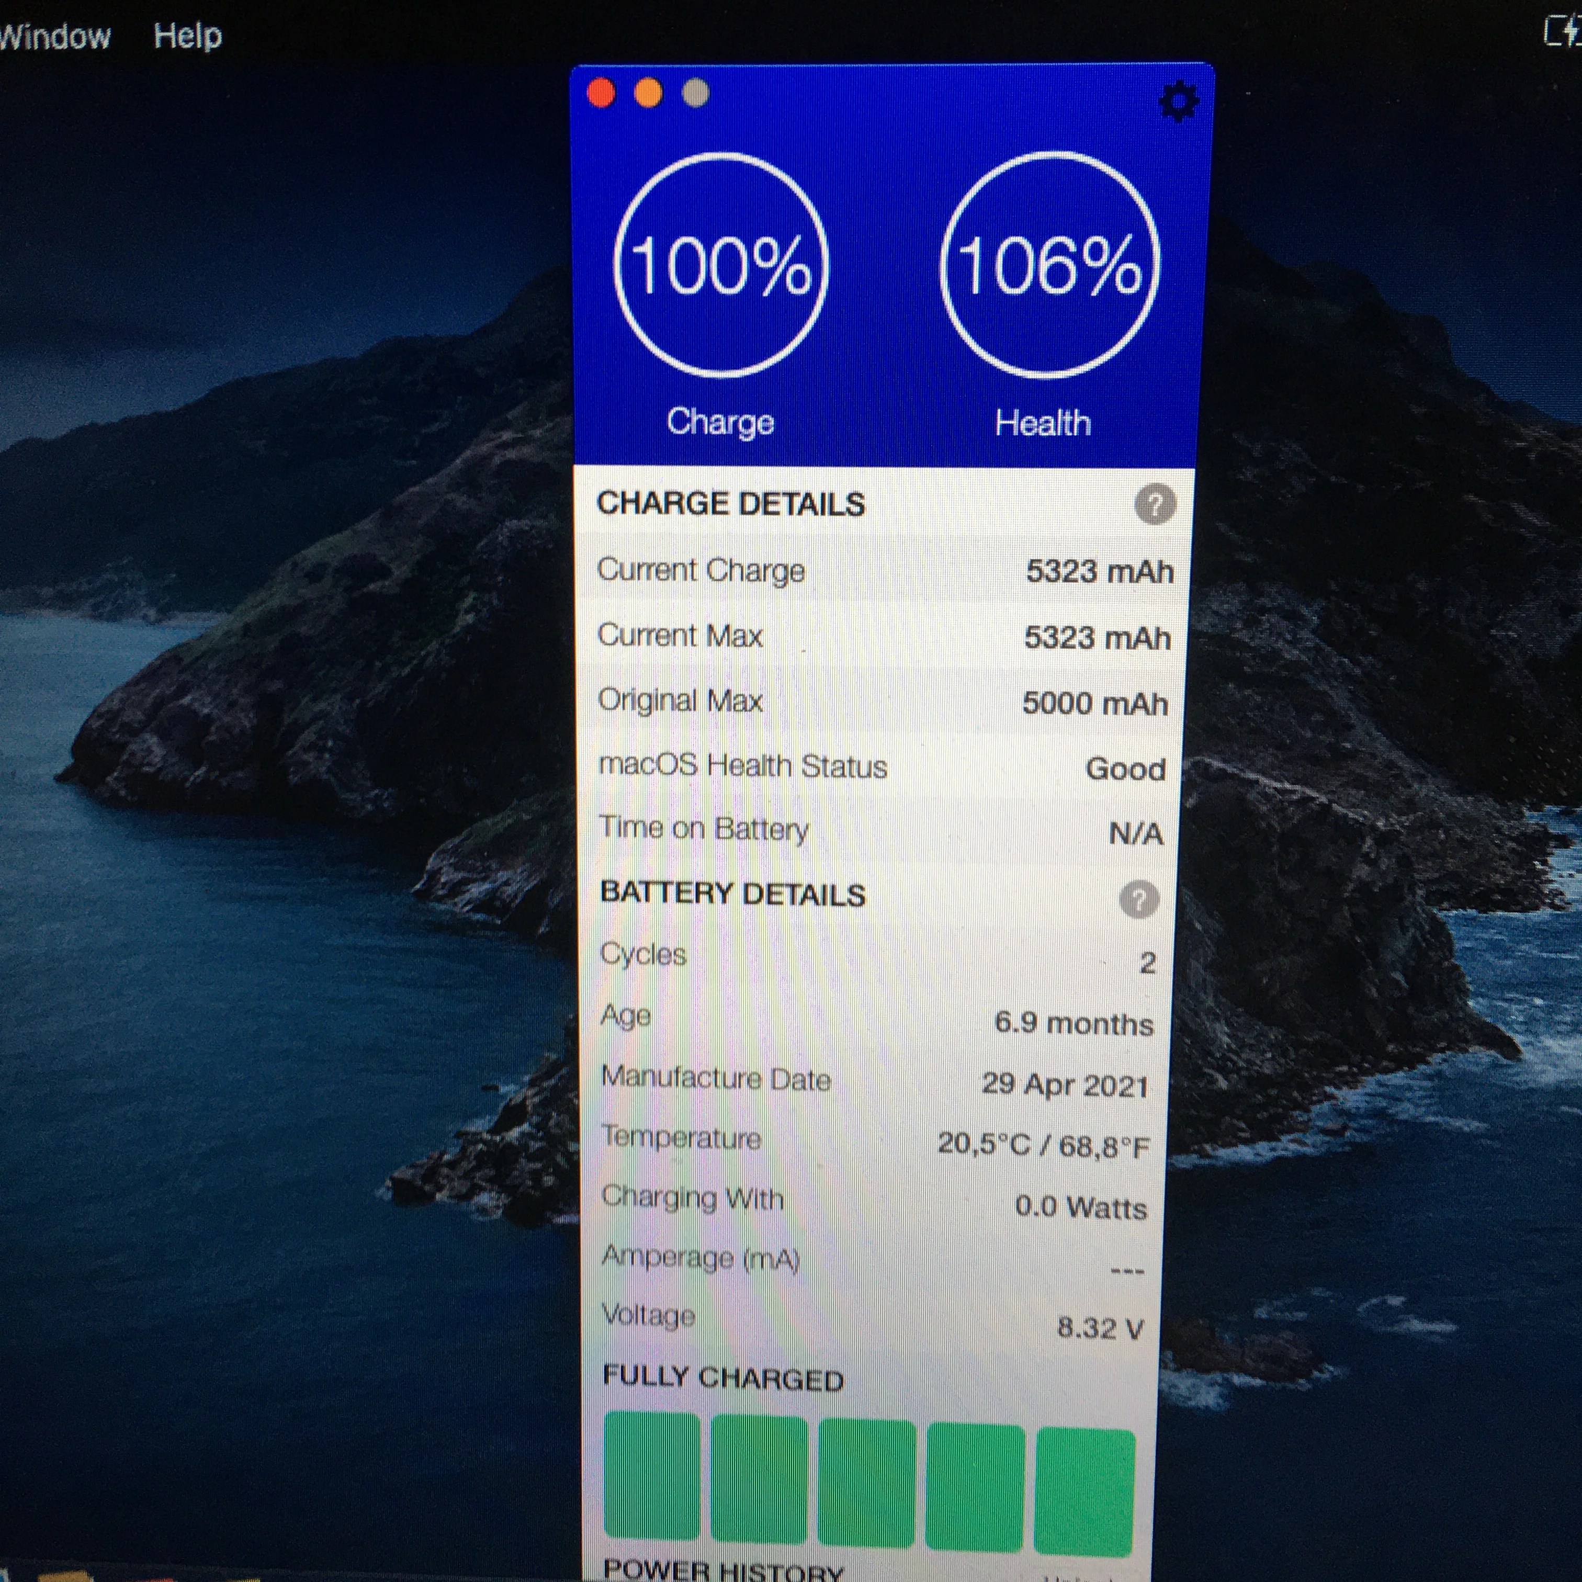Open the gear settings icon
This screenshot has width=1582, height=1582.
tap(1178, 101)
